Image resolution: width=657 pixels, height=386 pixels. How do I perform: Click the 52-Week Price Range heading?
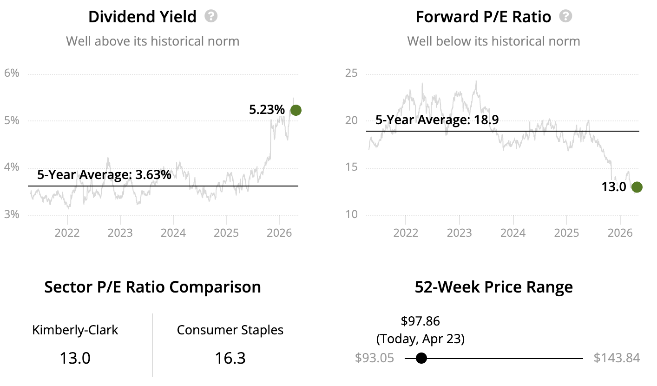click(493, 287)
